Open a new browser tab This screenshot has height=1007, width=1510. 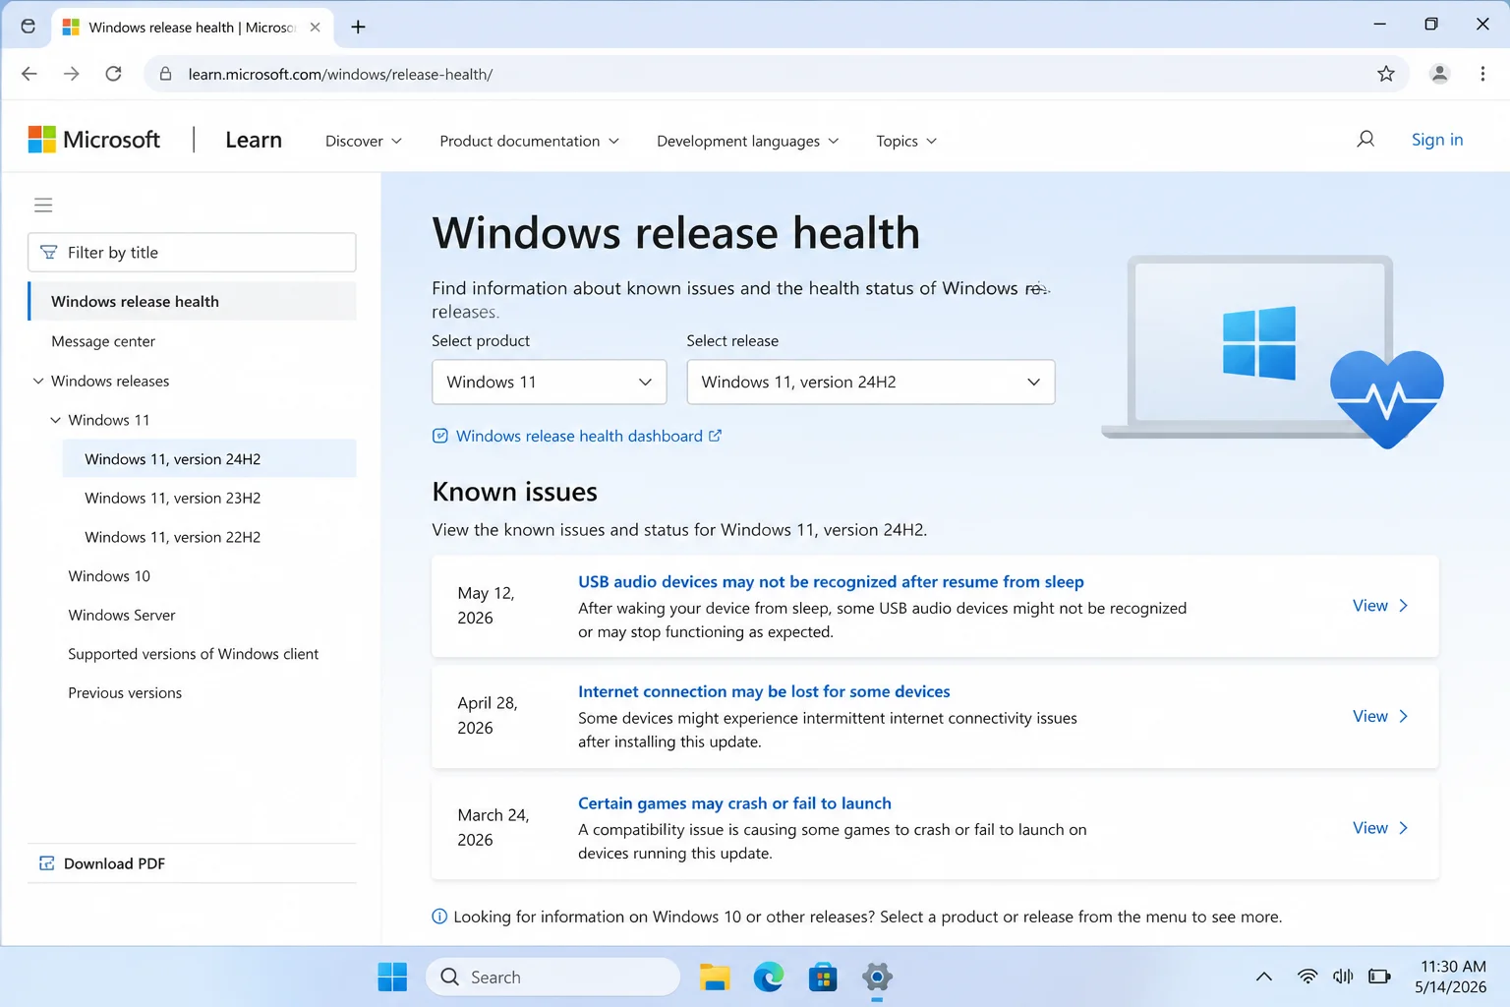pos(359,28)
